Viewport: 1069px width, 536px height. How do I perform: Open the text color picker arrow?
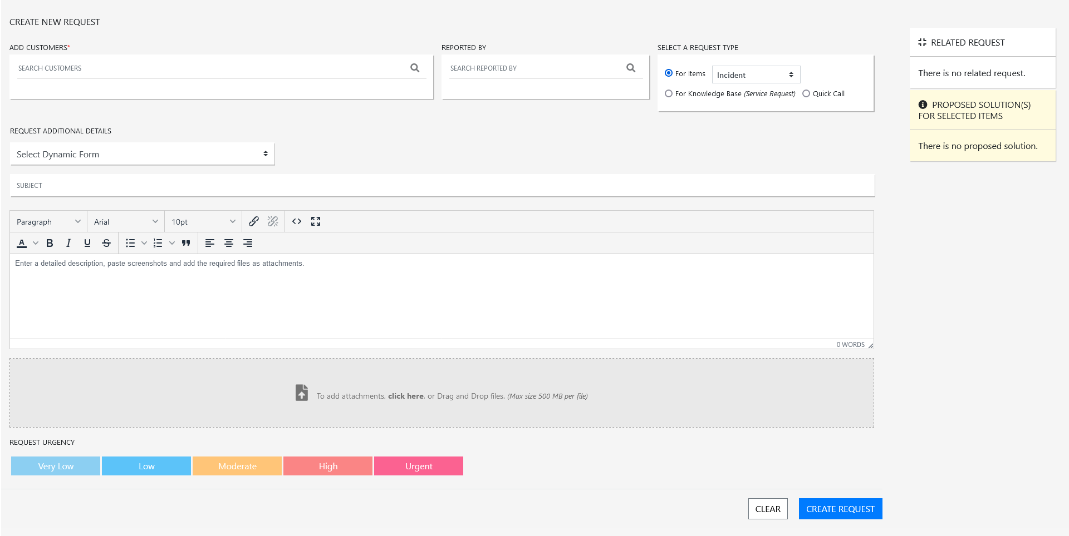tap(36, 243)
